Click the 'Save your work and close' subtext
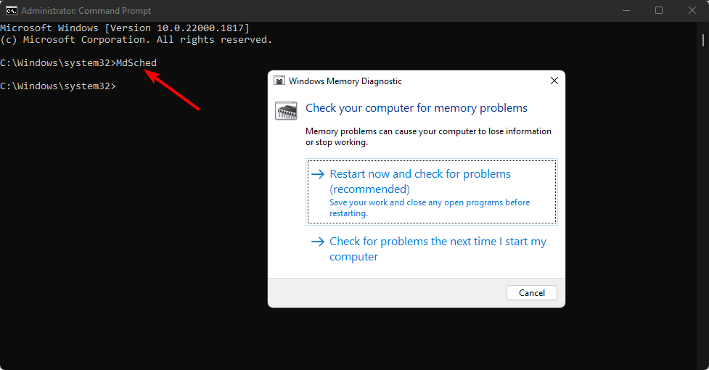709x370 pixels. [430, 207]
